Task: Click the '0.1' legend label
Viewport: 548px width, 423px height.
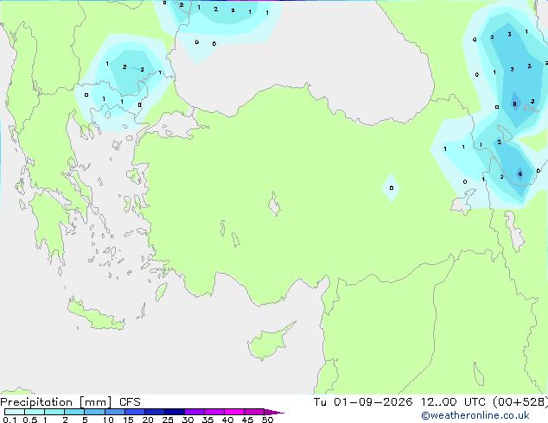Action: tap(10, 420)
